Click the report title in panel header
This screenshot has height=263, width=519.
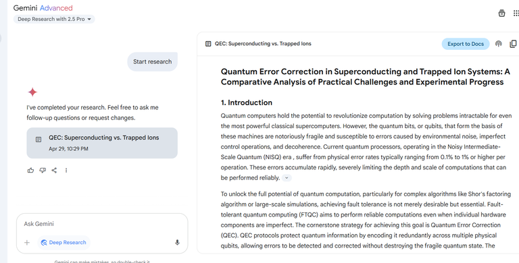[263, 44]
